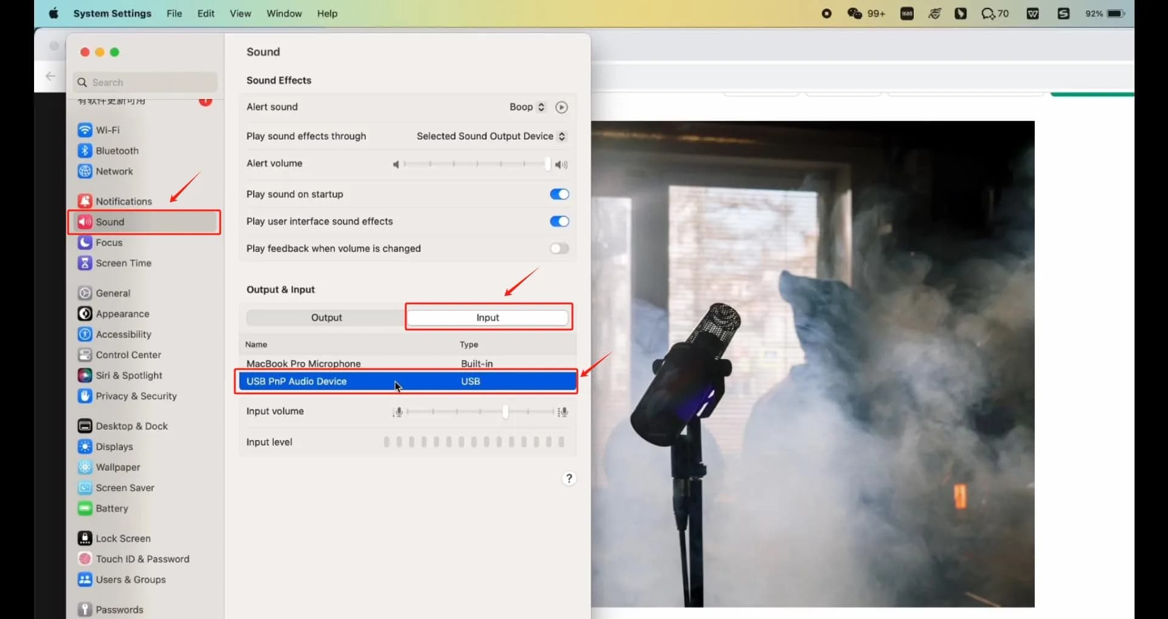Adjust the Input volume slider

tap(481, 412)
